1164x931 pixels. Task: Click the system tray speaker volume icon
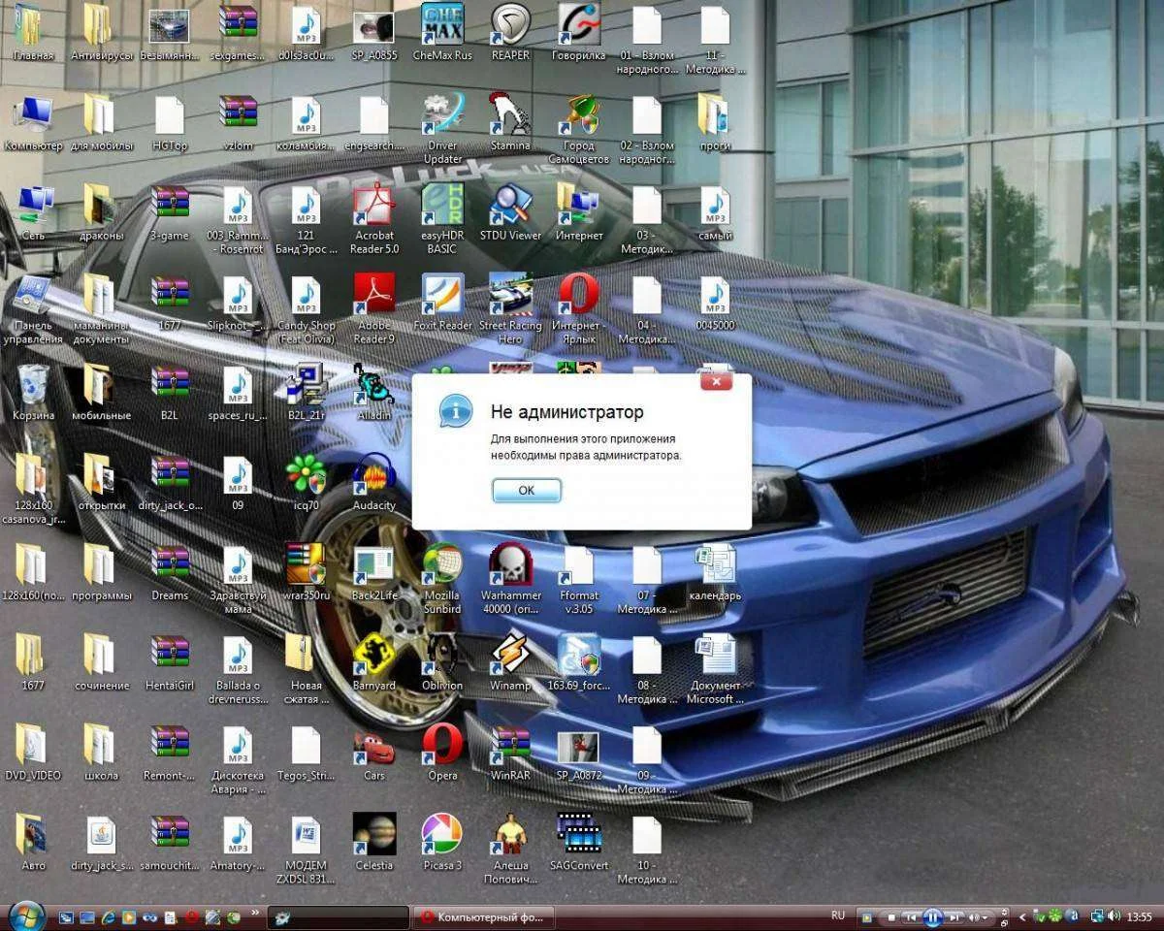pyautogui.click(x=1115, y=916)
